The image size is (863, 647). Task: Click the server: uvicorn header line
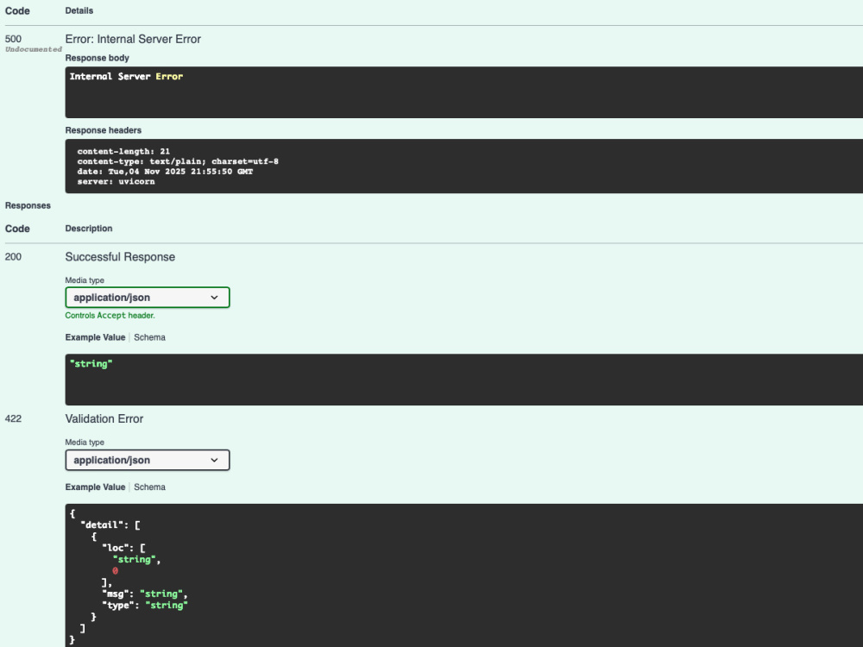(x=116, y=181)
